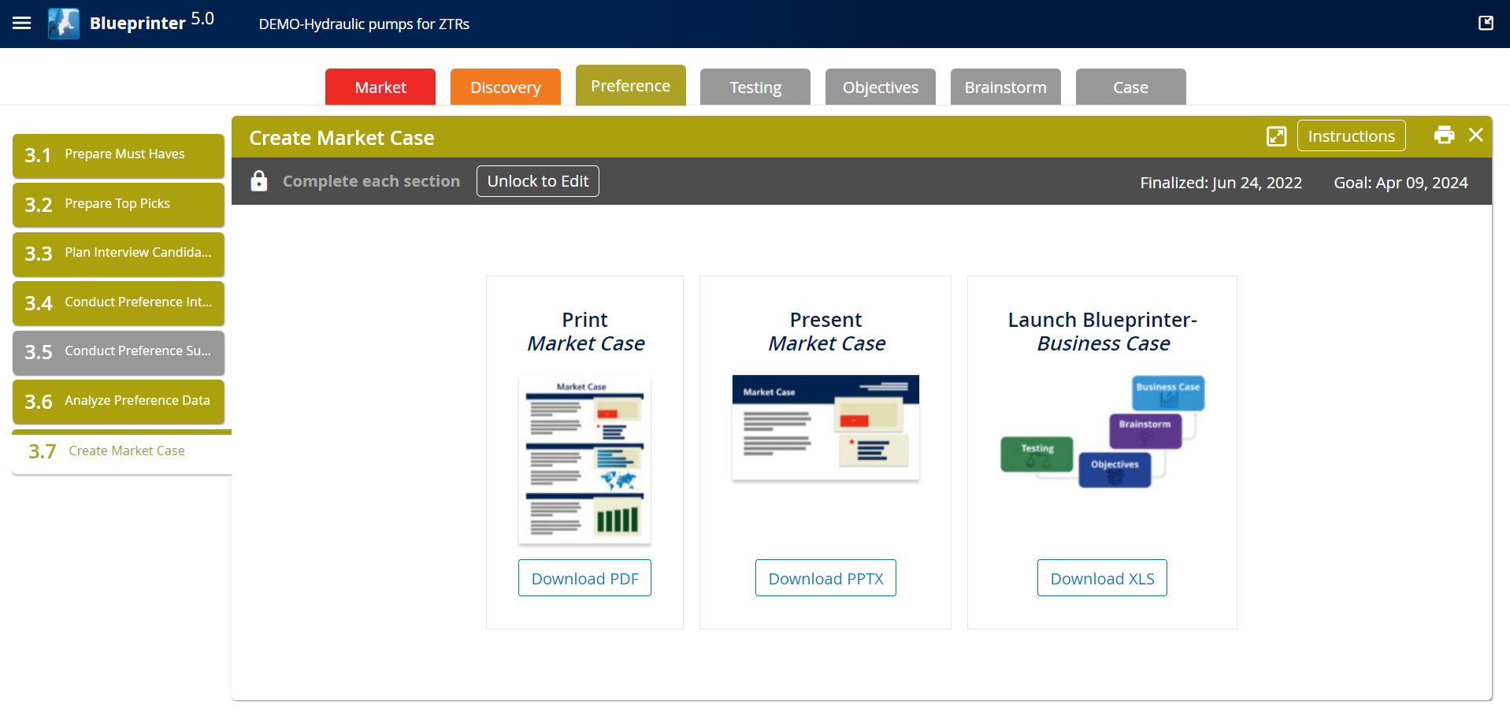
Task: Click the Print Market Case heading
Action: 585,332
